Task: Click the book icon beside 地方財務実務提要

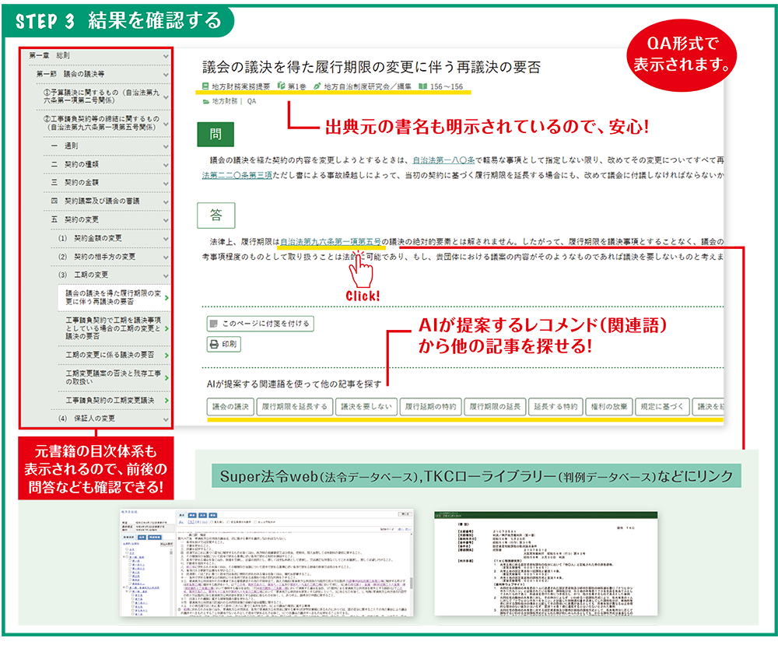Action: [204, 85]
